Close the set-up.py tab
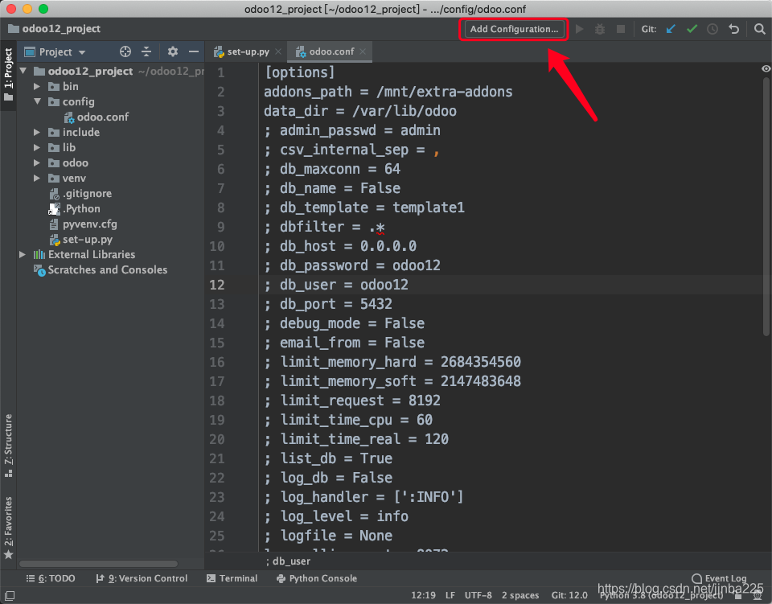This screenshot has width=772, height=604. pos(278,51)
